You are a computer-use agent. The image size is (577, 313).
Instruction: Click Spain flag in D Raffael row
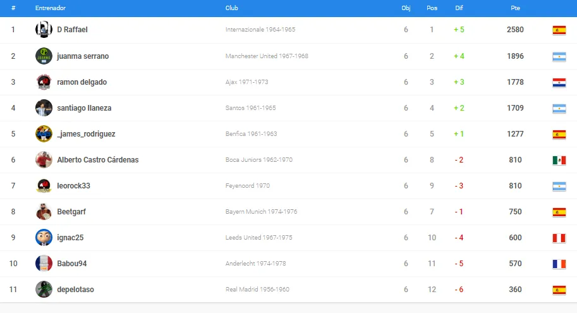[x=559, y=30]
